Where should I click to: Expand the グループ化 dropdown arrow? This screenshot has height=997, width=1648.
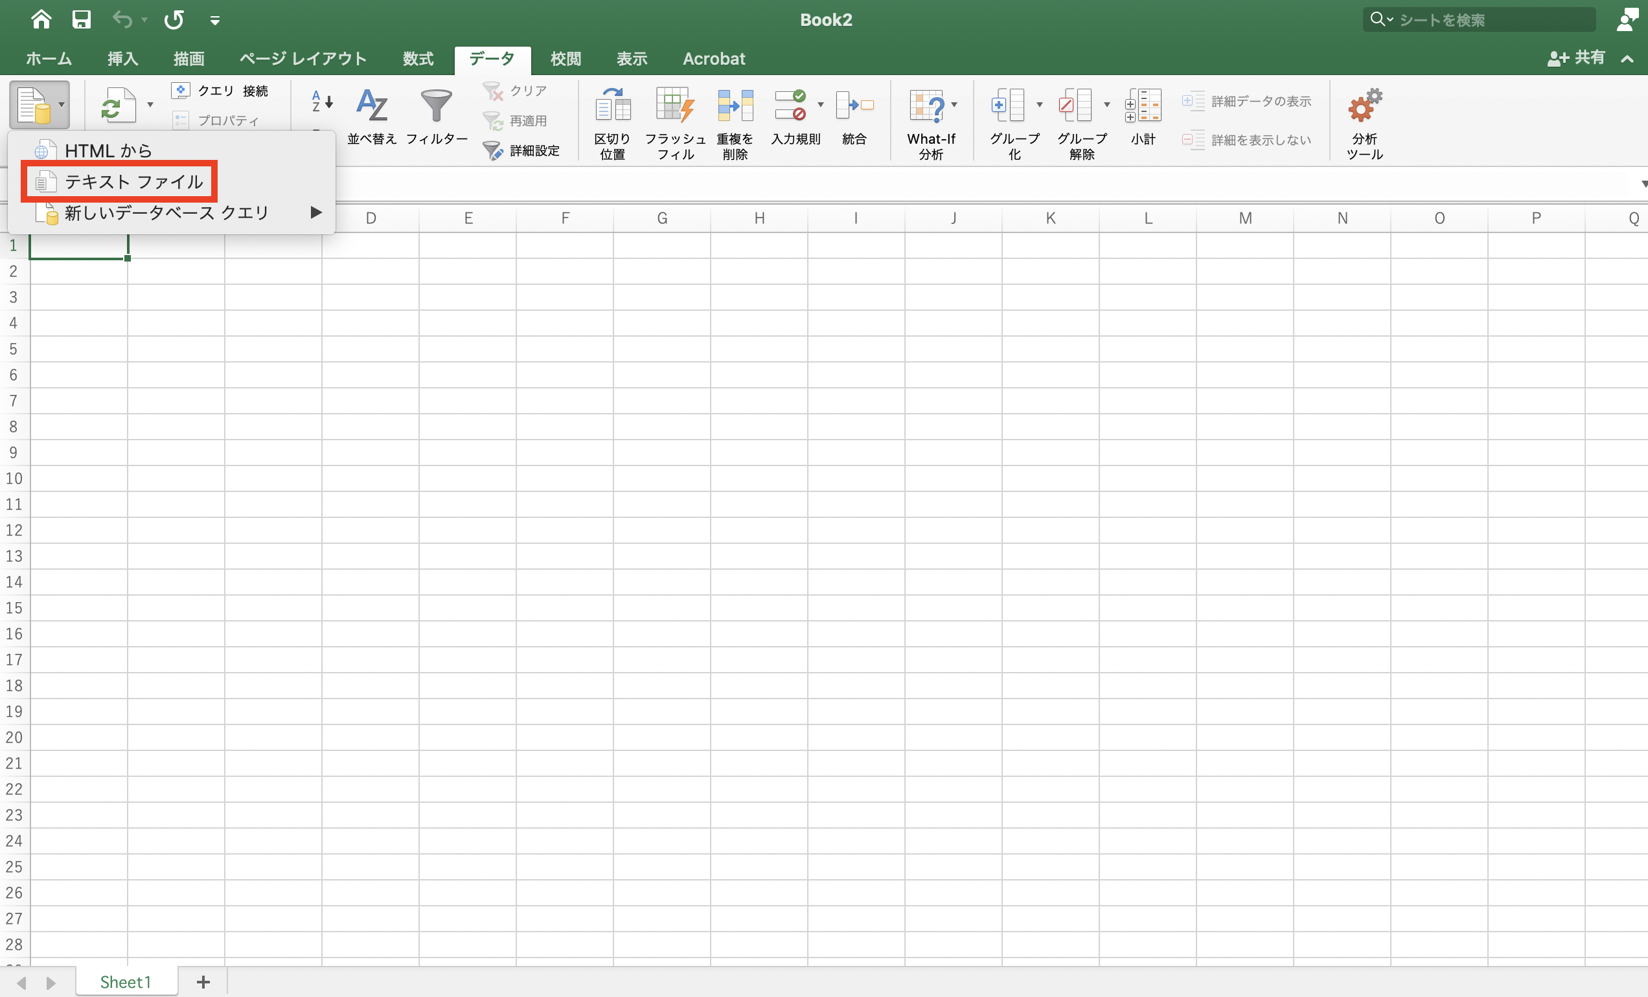(x=1039, y=105)
